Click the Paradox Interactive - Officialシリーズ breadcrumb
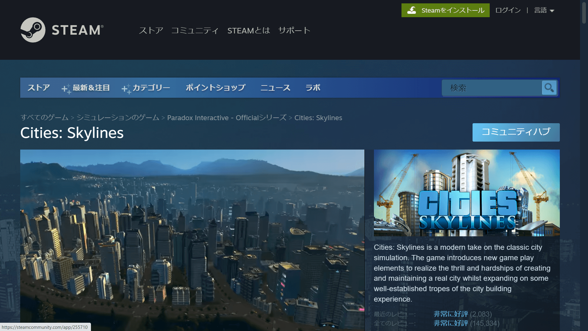 click(227, 118)
